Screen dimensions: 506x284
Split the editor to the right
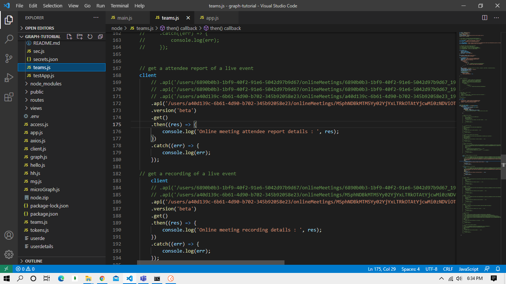(485, 18)
